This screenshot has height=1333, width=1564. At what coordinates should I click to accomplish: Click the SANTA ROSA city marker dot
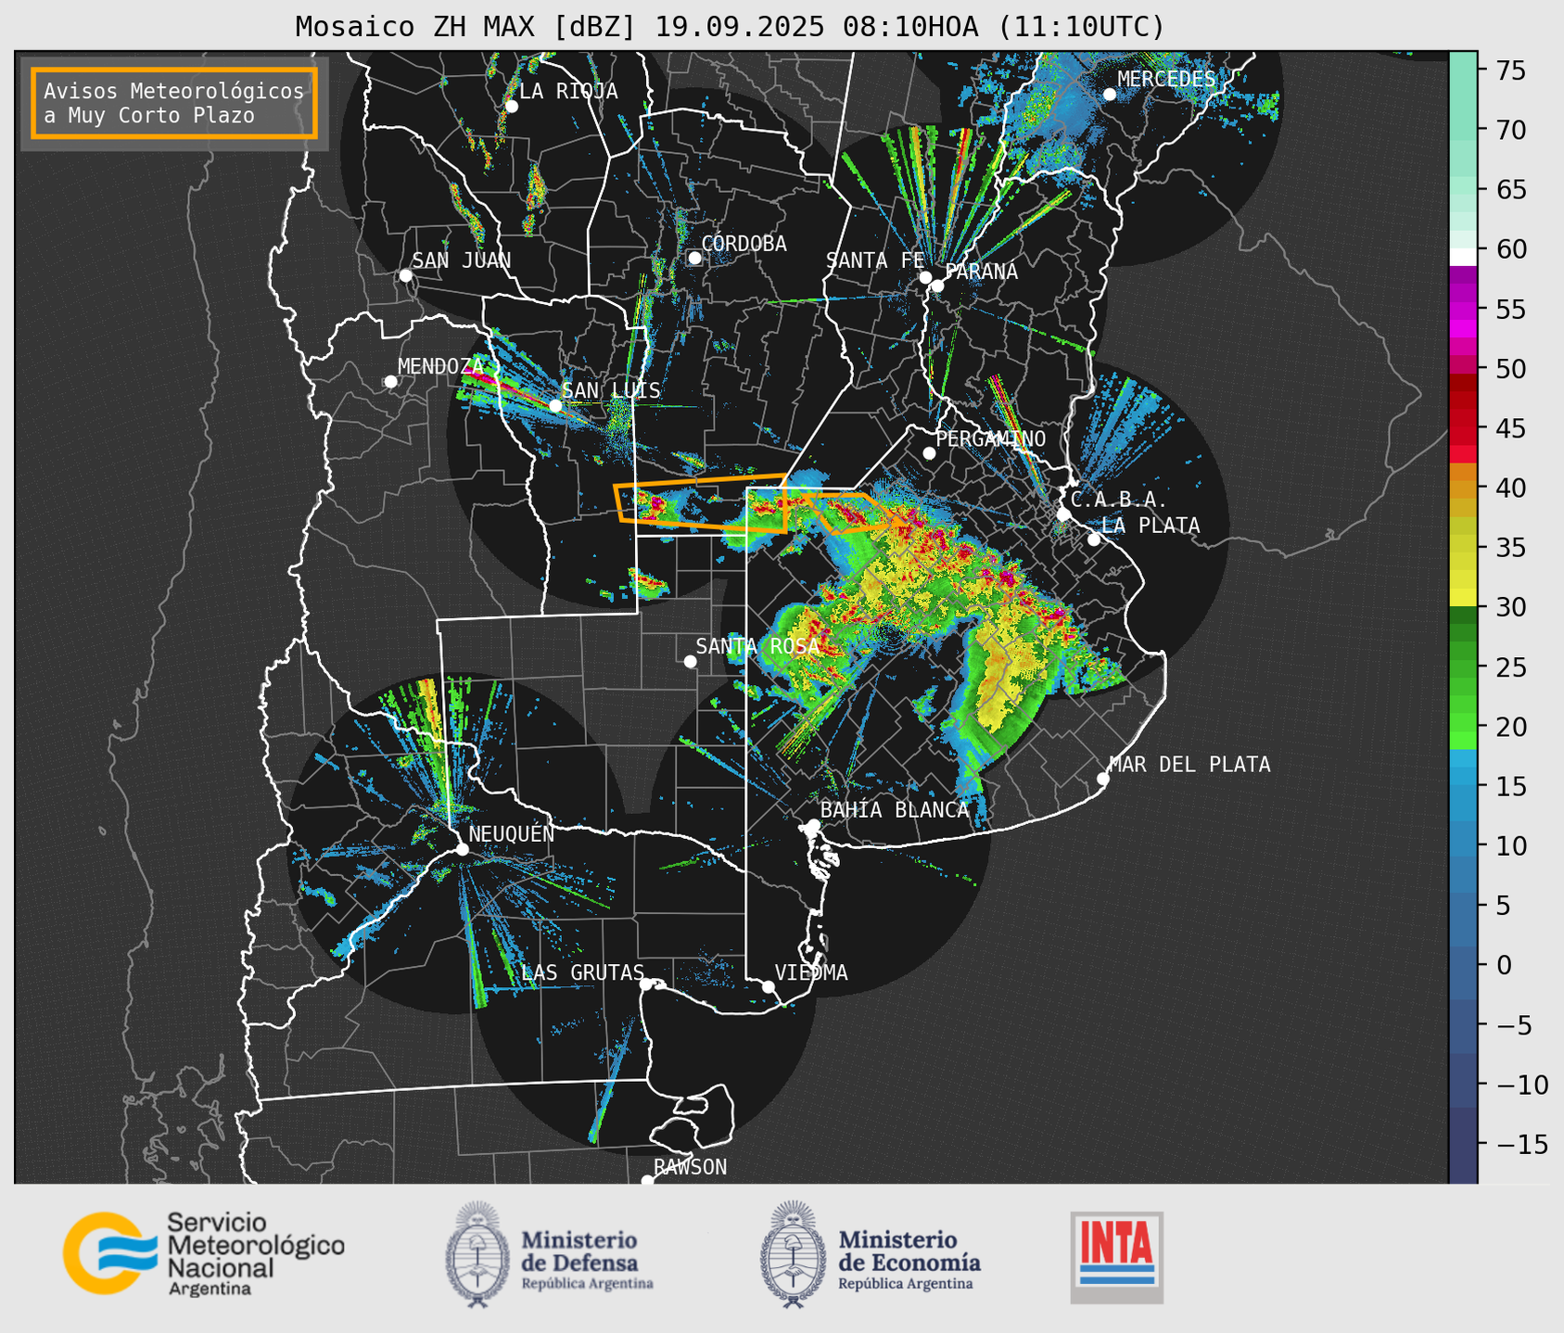[690, 661]
